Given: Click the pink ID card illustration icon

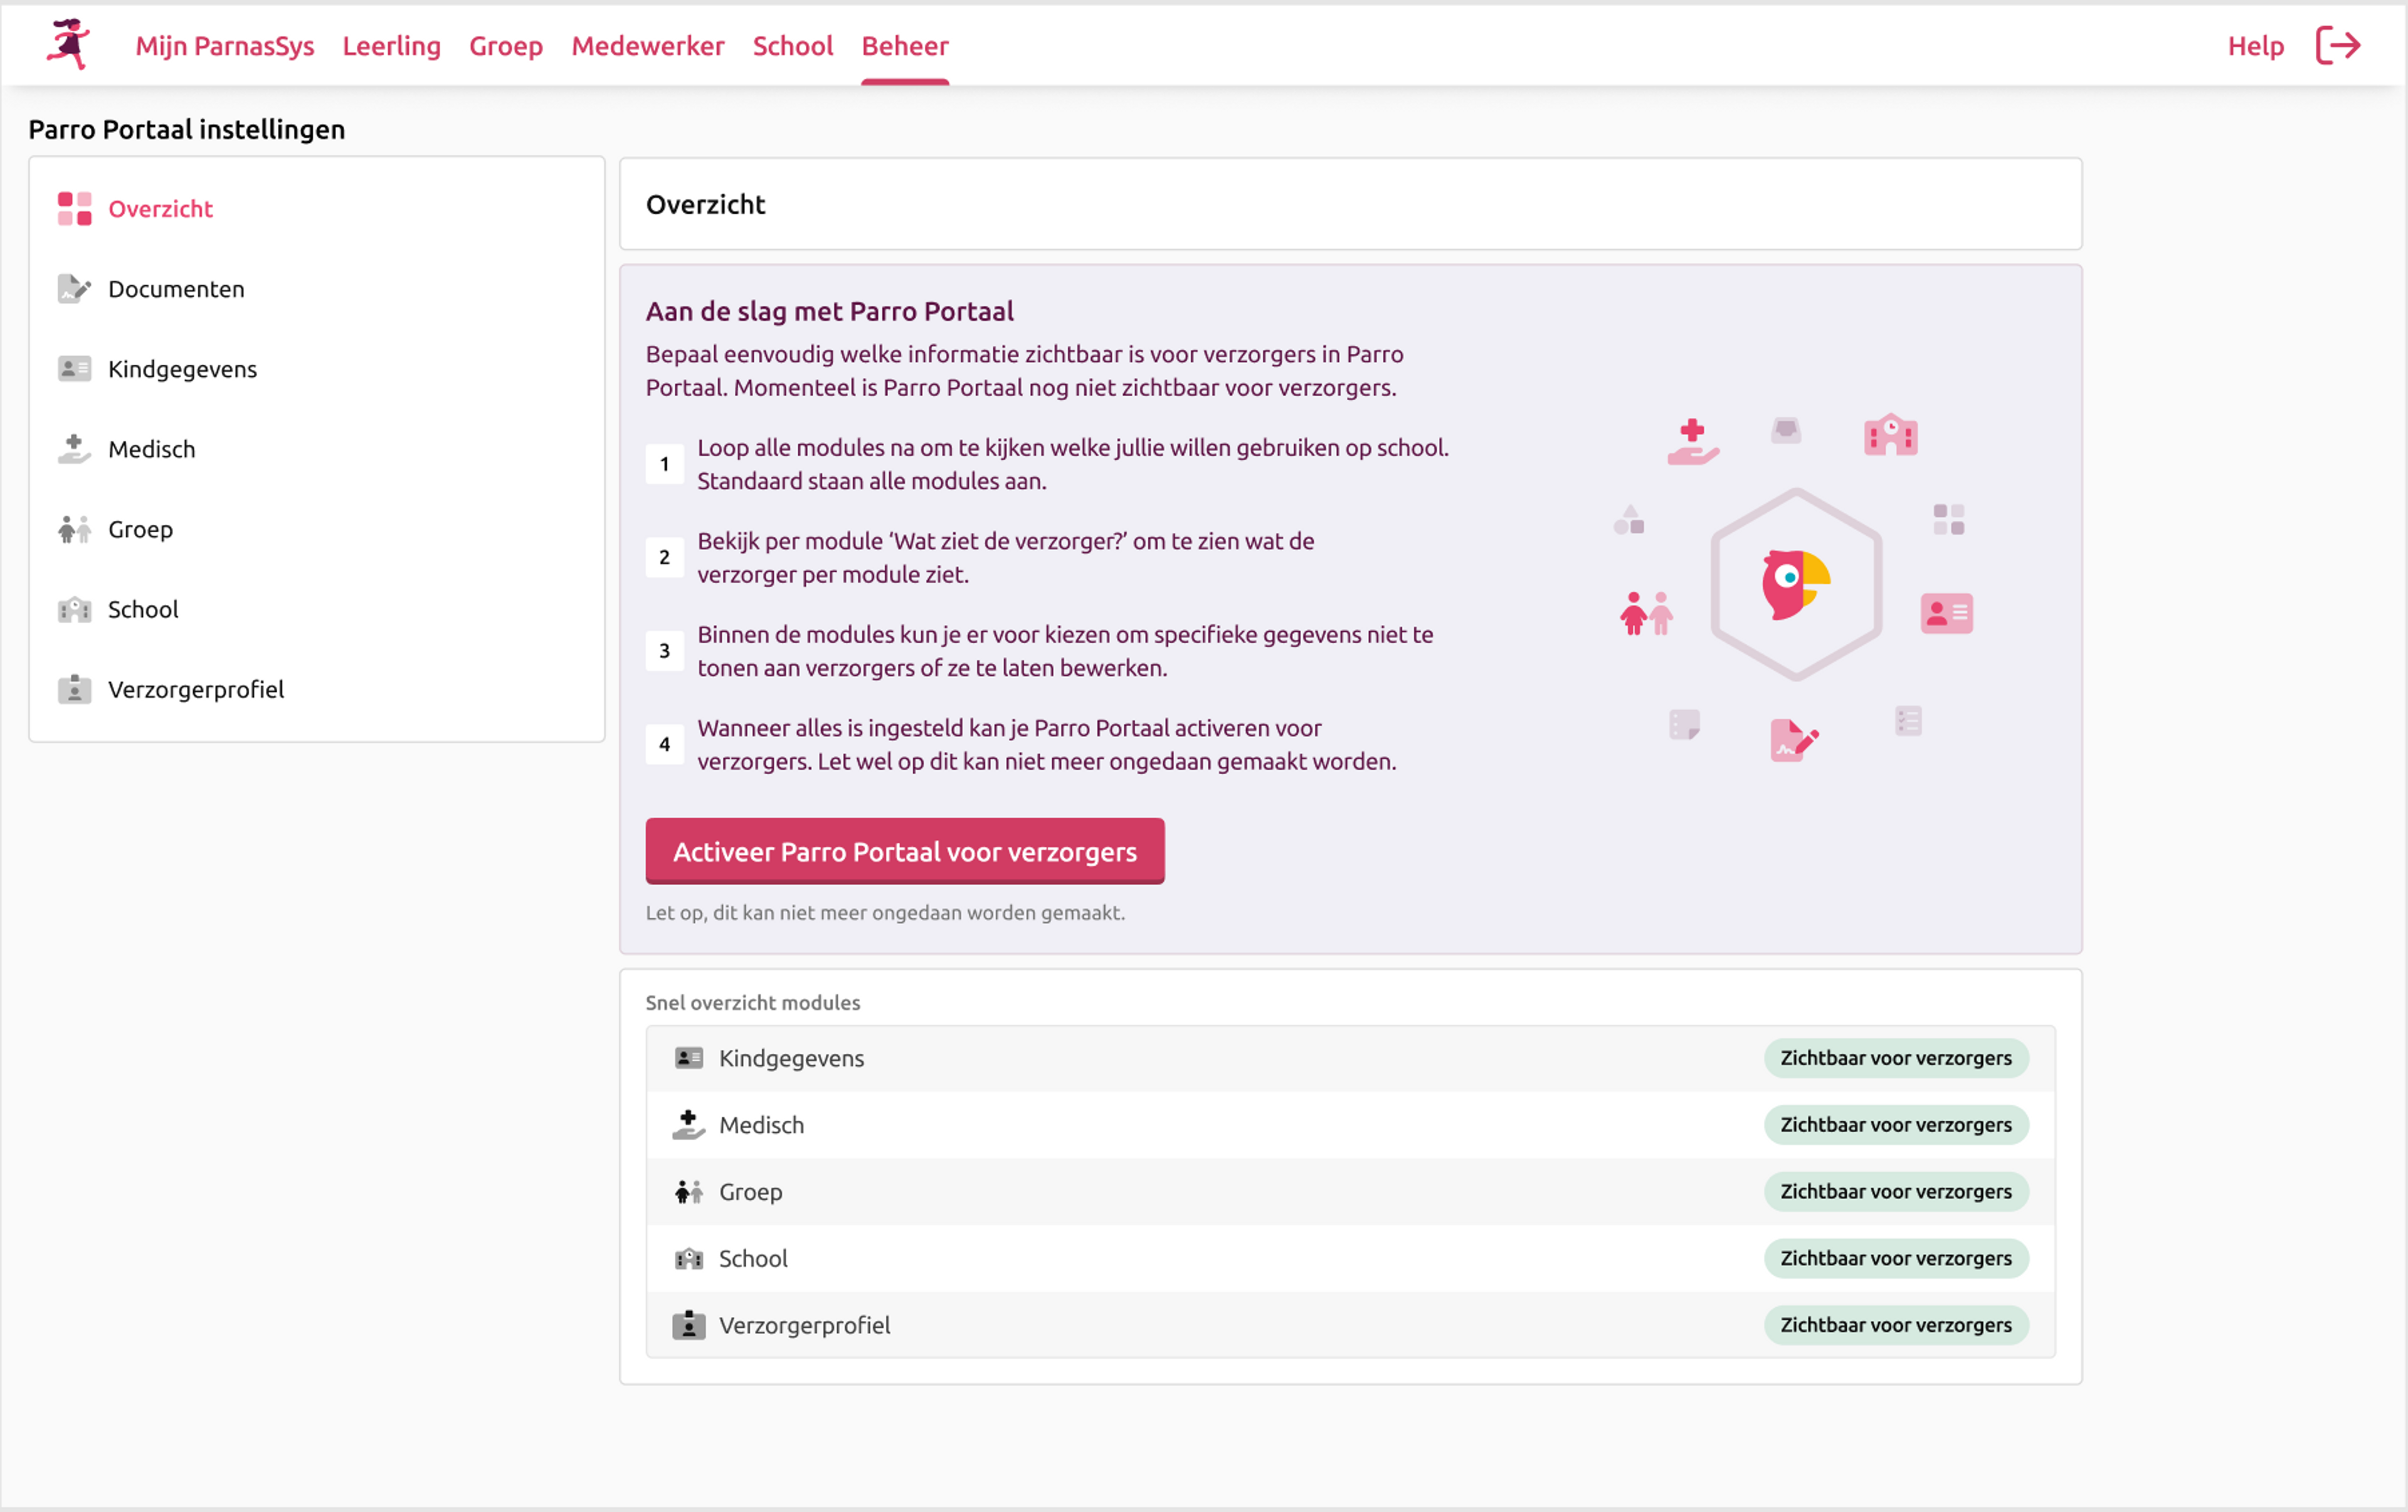Looking at the screenshot, I should click(x=1946, y=612).
